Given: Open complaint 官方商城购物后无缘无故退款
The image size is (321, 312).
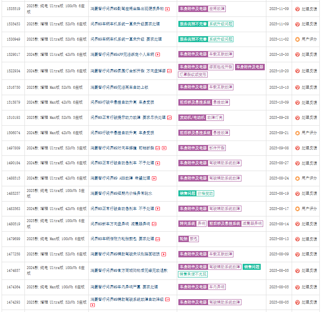Looking at the screenshot, I should 129,271.
